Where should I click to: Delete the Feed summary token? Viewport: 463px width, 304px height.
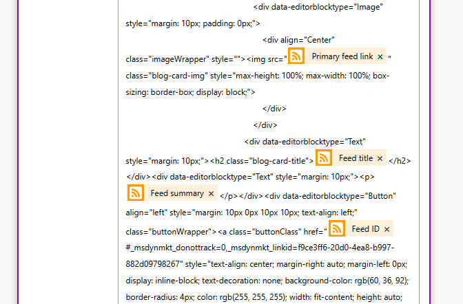(211, 194)
